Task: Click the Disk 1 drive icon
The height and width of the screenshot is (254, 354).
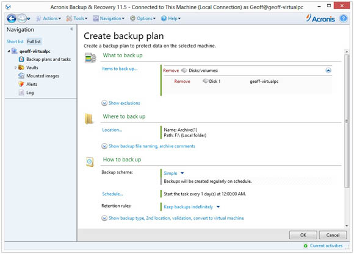Action: (x=206, y=81)
